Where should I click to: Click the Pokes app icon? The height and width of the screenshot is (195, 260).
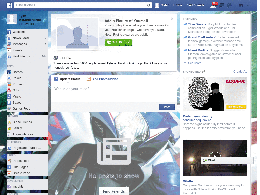pos(9,78)
